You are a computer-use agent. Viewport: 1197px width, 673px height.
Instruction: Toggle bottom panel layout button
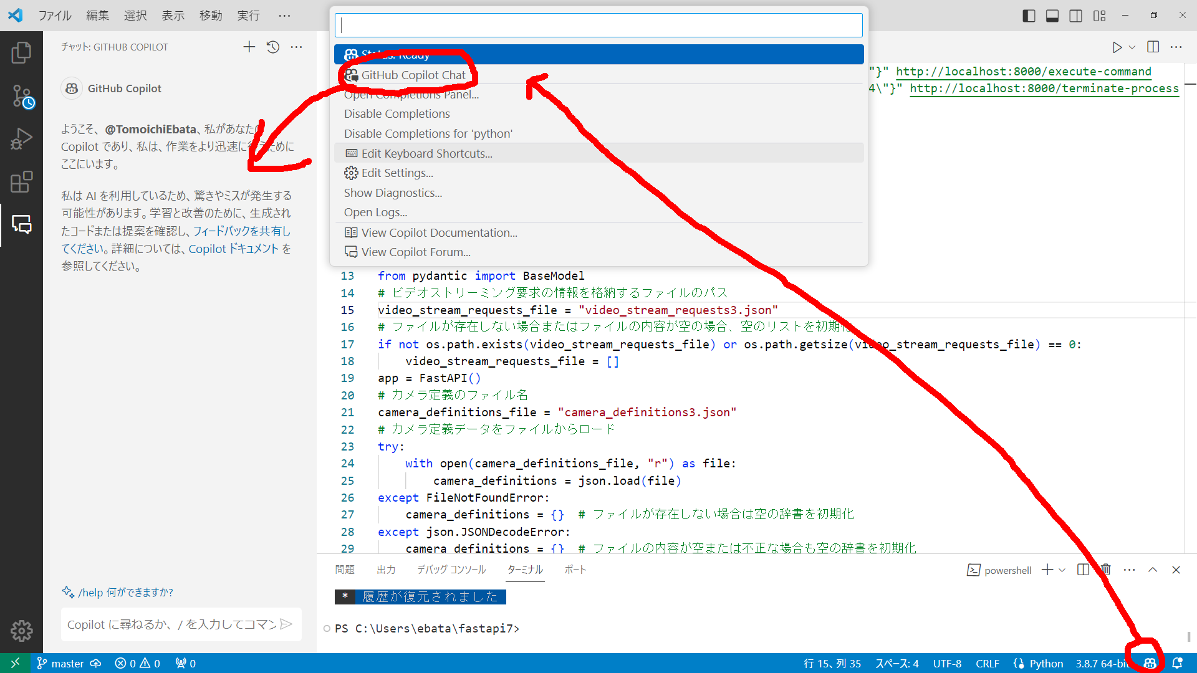[x=1052, y=16]
